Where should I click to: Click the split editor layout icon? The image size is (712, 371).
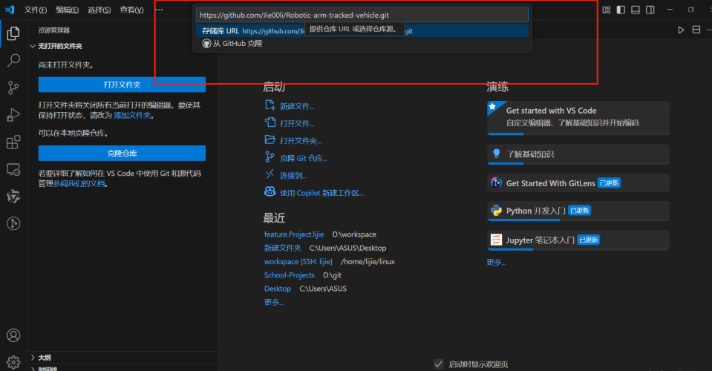(696, 30)
